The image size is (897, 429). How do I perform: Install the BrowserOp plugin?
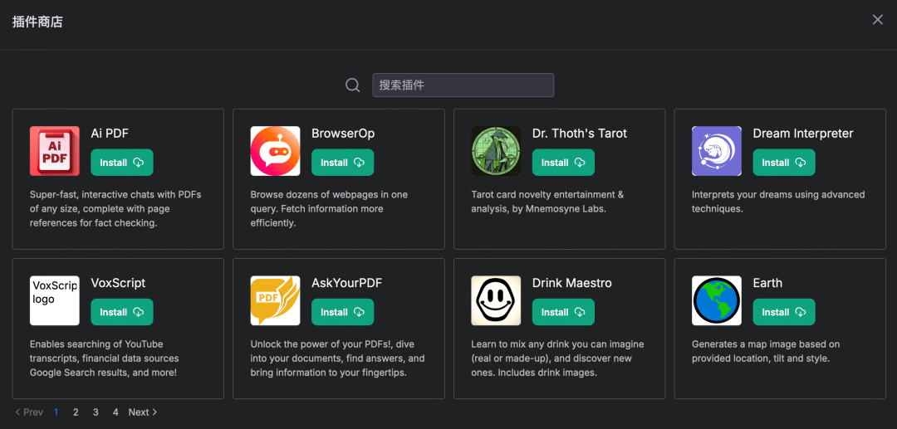tap(343, 163)
